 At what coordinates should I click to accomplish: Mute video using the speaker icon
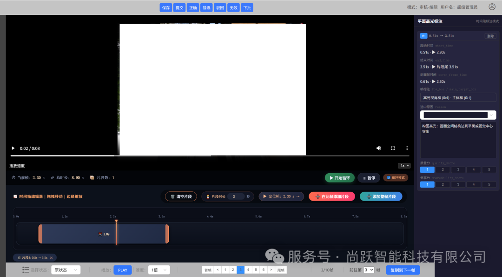(379, 148)
